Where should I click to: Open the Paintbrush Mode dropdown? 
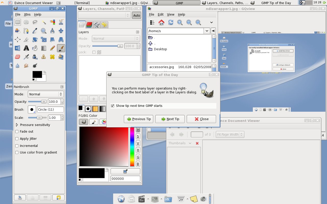point(45,94)
